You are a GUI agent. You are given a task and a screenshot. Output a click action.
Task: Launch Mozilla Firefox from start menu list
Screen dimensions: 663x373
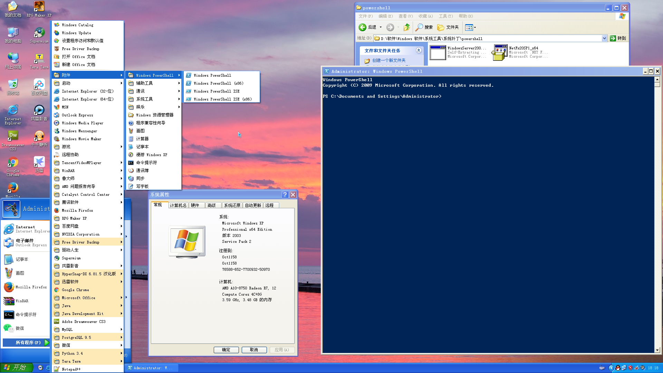coord(26,287)
